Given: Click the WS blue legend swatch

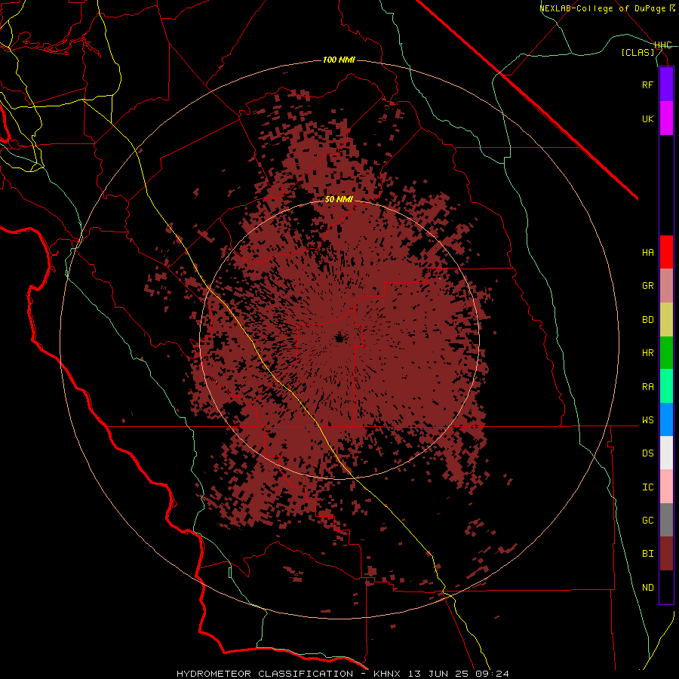Looking at the screenshot, I should [x=666, y=419].
